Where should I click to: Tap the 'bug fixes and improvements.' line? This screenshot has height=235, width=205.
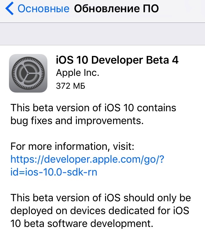click(x=76, y=121)
